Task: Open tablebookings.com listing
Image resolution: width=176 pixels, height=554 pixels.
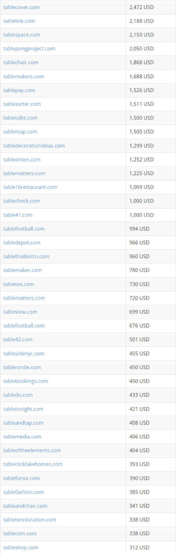Action: [26, 381]
